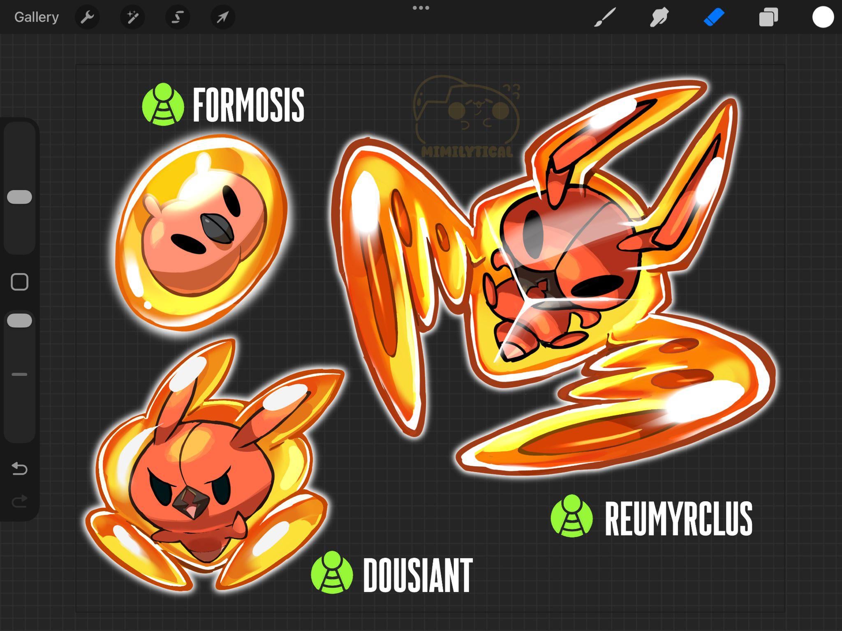Image resolution: width=842 pixels, height=631 pixels.
Task: Activate the Selection S-ribbon tool
Action: (178, 17)
